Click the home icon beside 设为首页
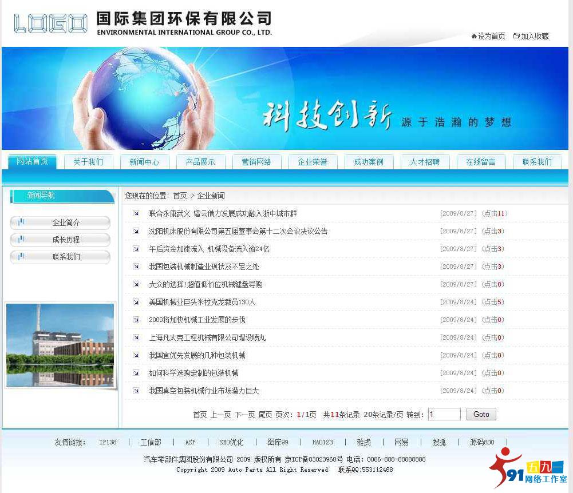573x493 pixels. coord(473,36)
